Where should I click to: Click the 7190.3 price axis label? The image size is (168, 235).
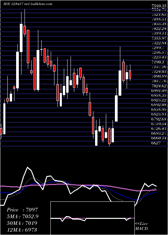tap(158, 62)
